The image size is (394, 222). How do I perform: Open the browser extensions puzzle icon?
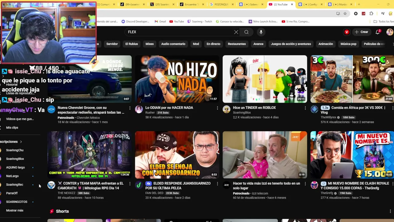[371, 14]
